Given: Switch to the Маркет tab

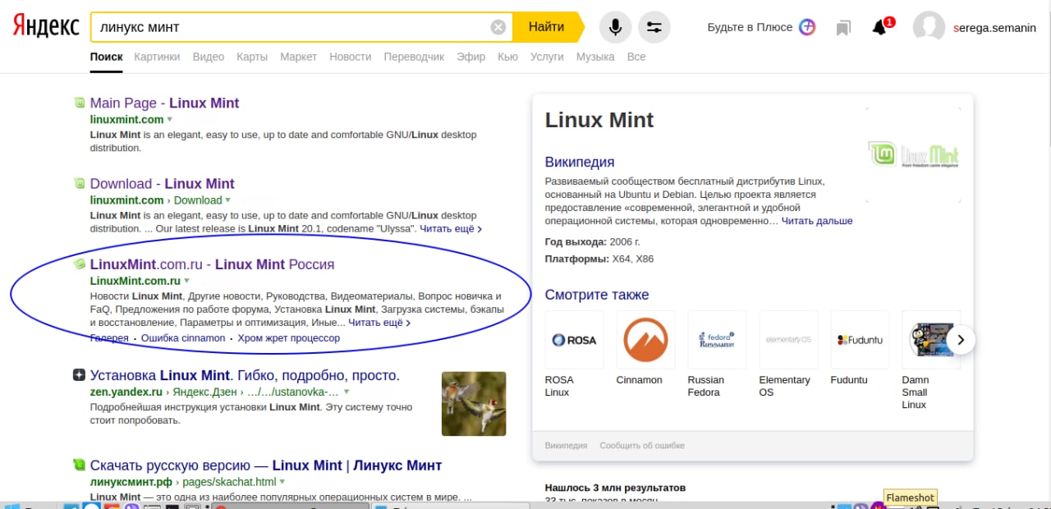Looking at the screenshot, I should click(x=298, y=57).
